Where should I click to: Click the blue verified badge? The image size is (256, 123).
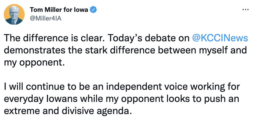click(x=93, y=10)
